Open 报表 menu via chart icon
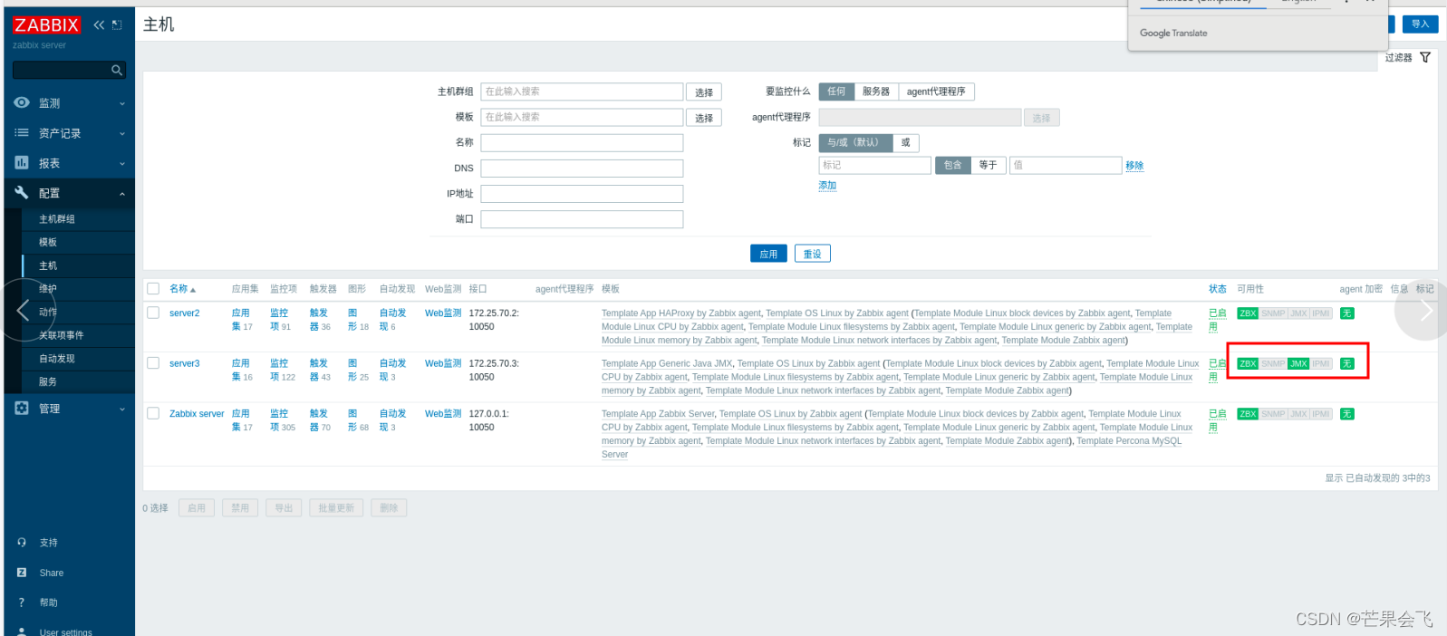The height and width of the screenshot is (636, 1447). coord(22,163)
